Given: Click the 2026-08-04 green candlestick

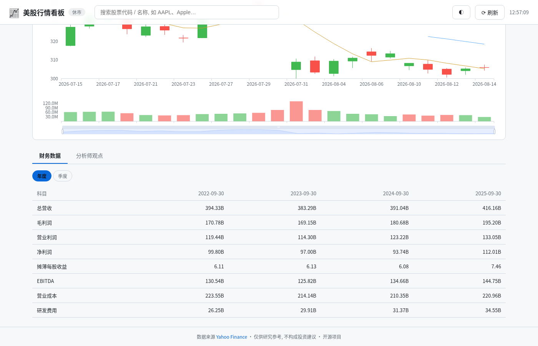Looking at the screenshot, I should (334, 67).
